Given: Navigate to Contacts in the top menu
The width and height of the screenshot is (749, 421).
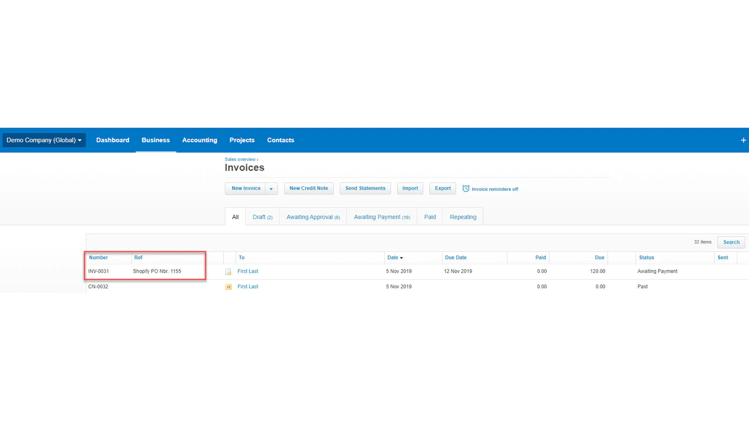Looking at the screenshot, I should (280, 140).
